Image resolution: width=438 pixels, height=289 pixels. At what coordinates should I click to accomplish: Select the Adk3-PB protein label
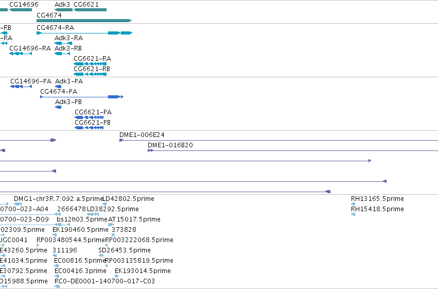pyautogui.click(x=68, y=102)
